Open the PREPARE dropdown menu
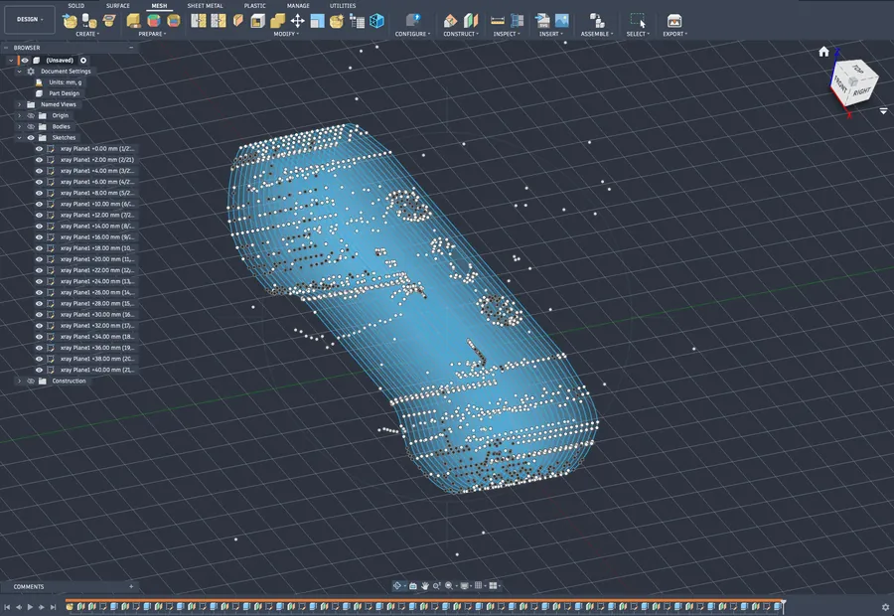Viewport: 894px width, 616px height. click(152, 34)
